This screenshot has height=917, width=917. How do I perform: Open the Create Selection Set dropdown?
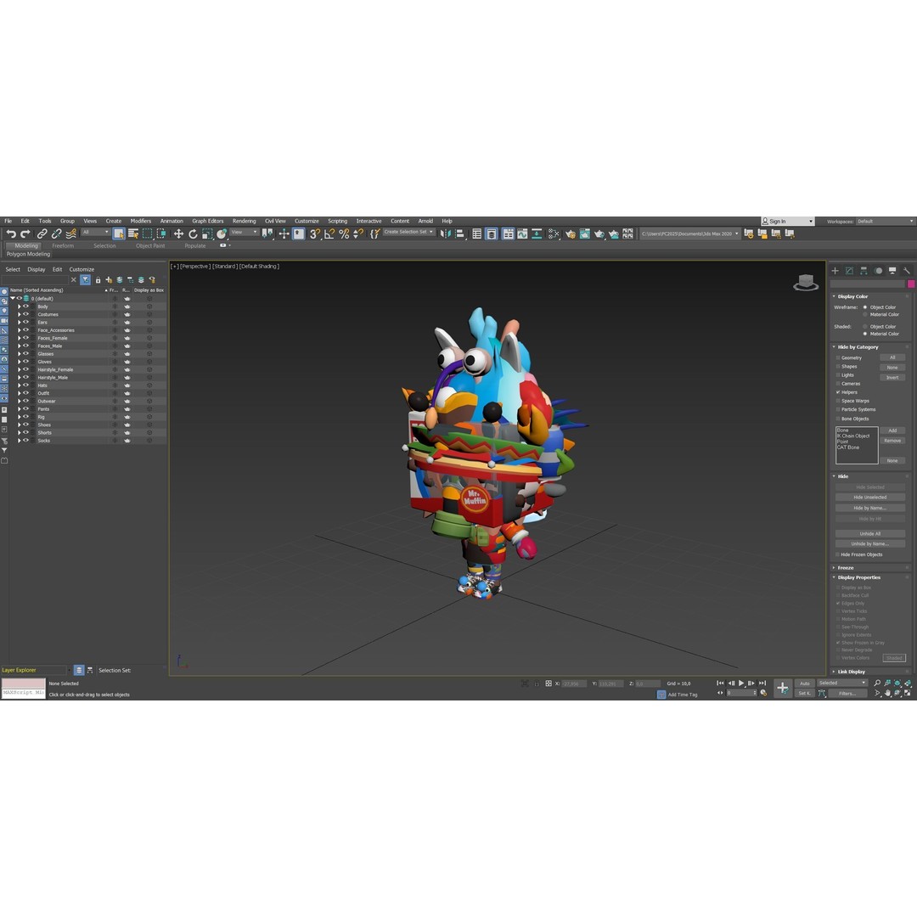point(408,232)
